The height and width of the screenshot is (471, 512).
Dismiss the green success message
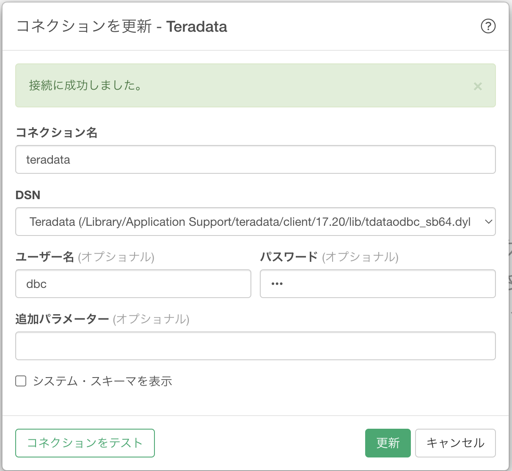(478, 86)
